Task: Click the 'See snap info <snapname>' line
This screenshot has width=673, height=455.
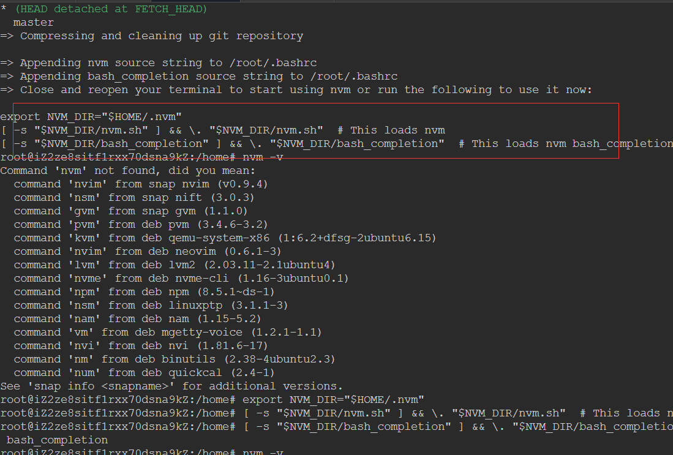Action: click(x=171, y=386)
